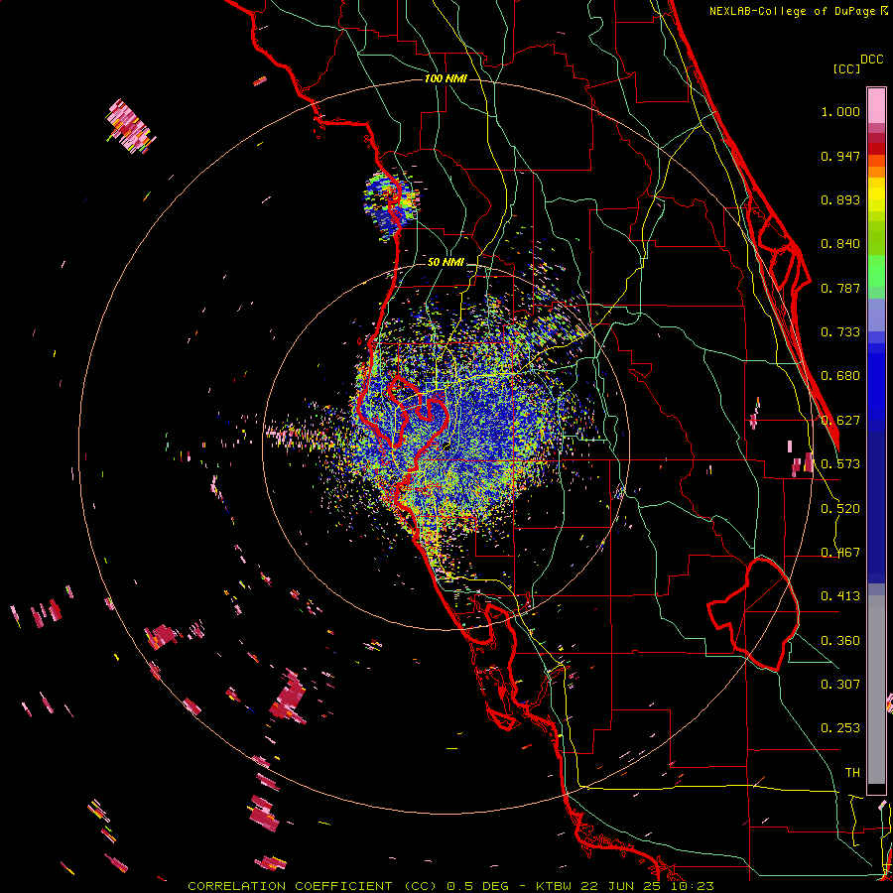Viewport: 893px width, 893px height.
Task: Click the 0.413 scale value
Action: pos(840,596)
